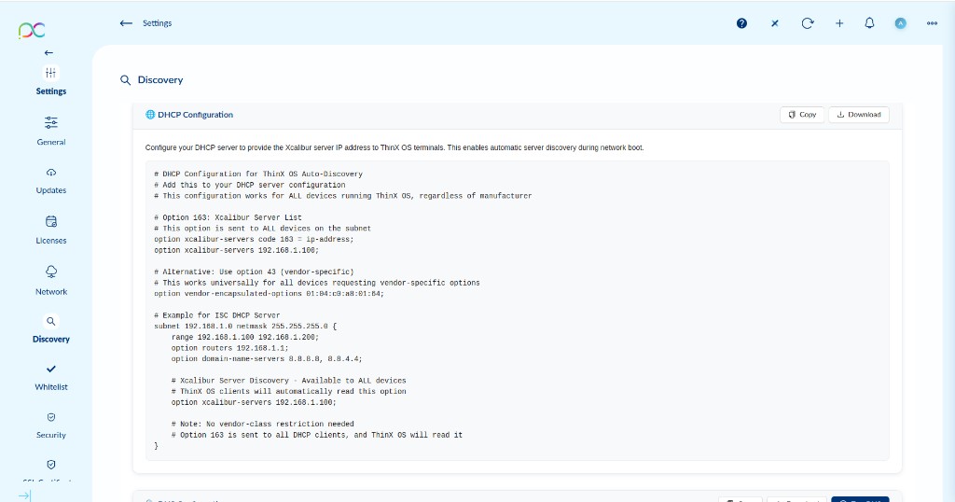Open General settings section

pyautogui.click(x=51, y=131)
